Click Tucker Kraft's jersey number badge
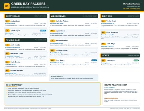144x111 pixels. [103, 21]
